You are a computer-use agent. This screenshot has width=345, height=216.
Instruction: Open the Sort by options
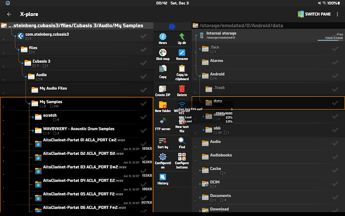click(162, 142)
